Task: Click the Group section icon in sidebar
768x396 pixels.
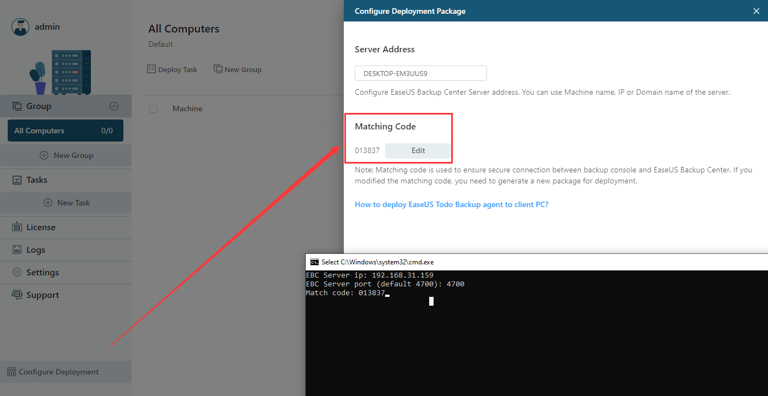Action: (17, 106)
